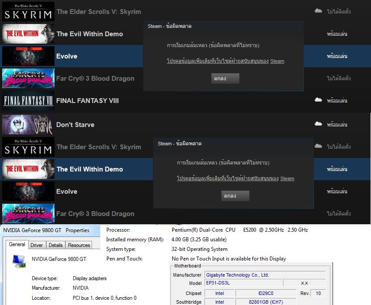
Task: Select 'No Pen or Touch Input' text
Action: (229, 259)
